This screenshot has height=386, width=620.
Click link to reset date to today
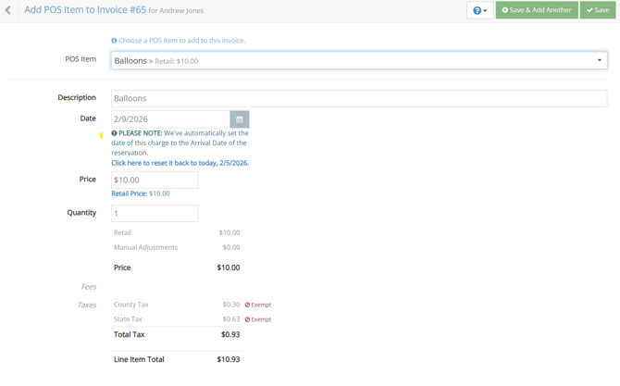pyautogui.click(x=180, y=163)
